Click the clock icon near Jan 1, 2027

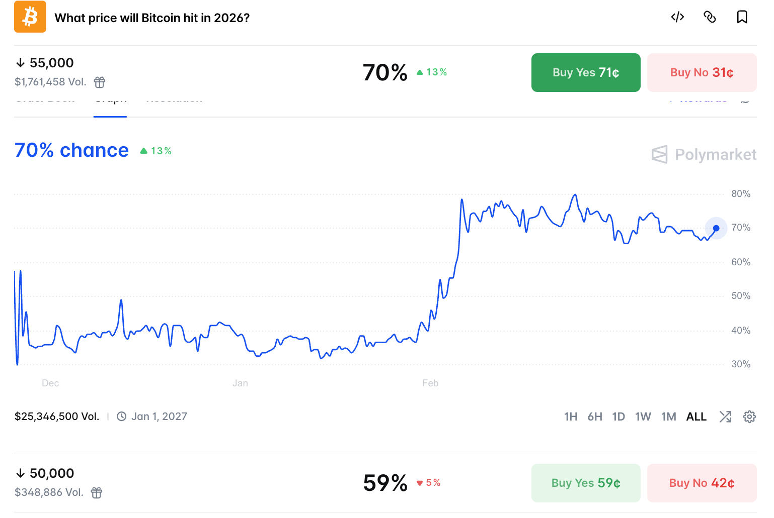click(121, 416)
